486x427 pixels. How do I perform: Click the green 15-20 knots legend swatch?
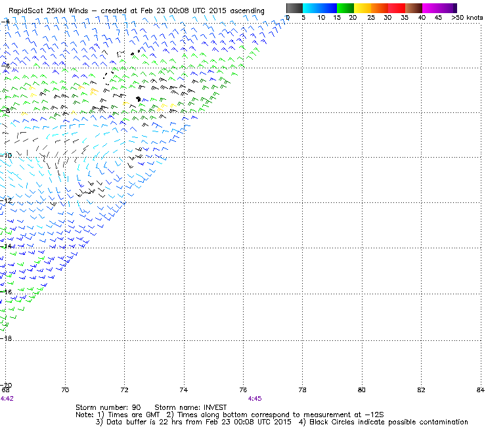345,8
